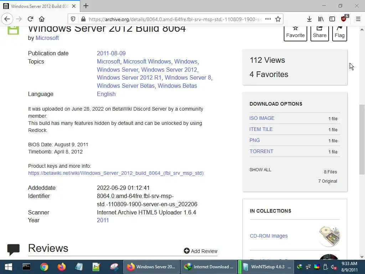Open the Windows Start menu
365x274 pixels.
tap(9, 267)
